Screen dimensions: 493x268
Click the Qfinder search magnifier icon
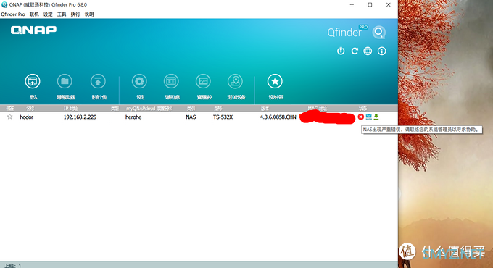[379, 33]
